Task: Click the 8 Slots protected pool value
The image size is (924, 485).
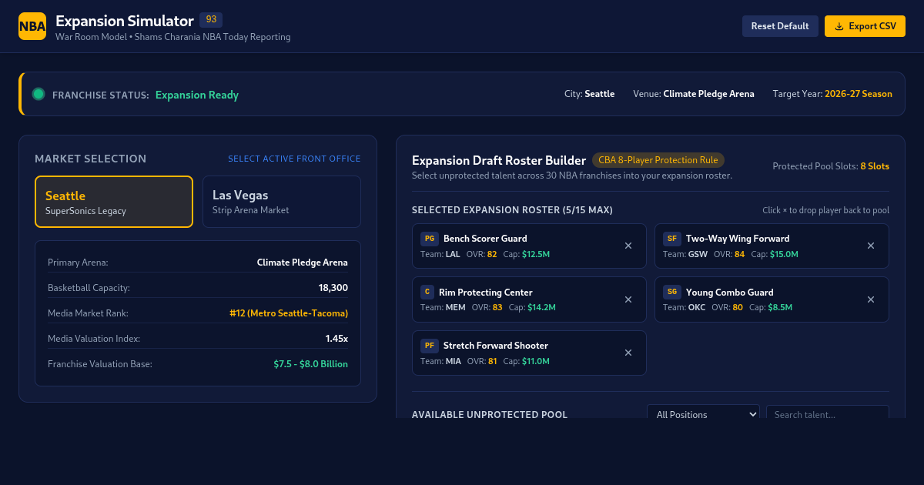Action: point(875,166)
